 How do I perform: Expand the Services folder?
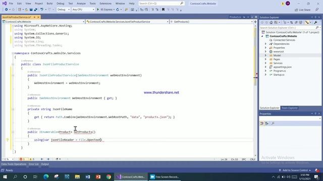pos(265,63)
